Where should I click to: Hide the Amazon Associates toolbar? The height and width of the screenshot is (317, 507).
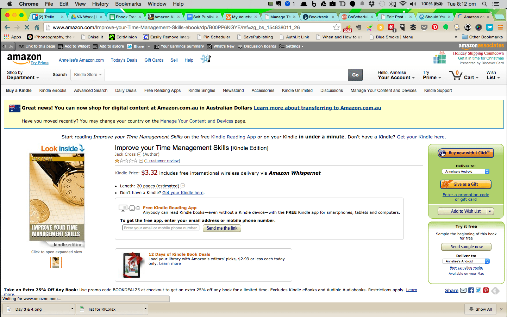[x=8, y=46]
